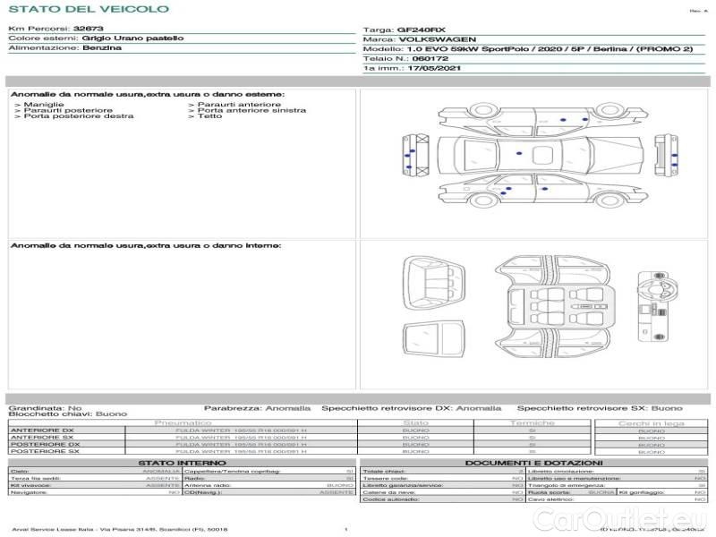Select the car rear-view diagram with two dots
The height and width of the screenshot is (537, 716).
tap(667, 154)
